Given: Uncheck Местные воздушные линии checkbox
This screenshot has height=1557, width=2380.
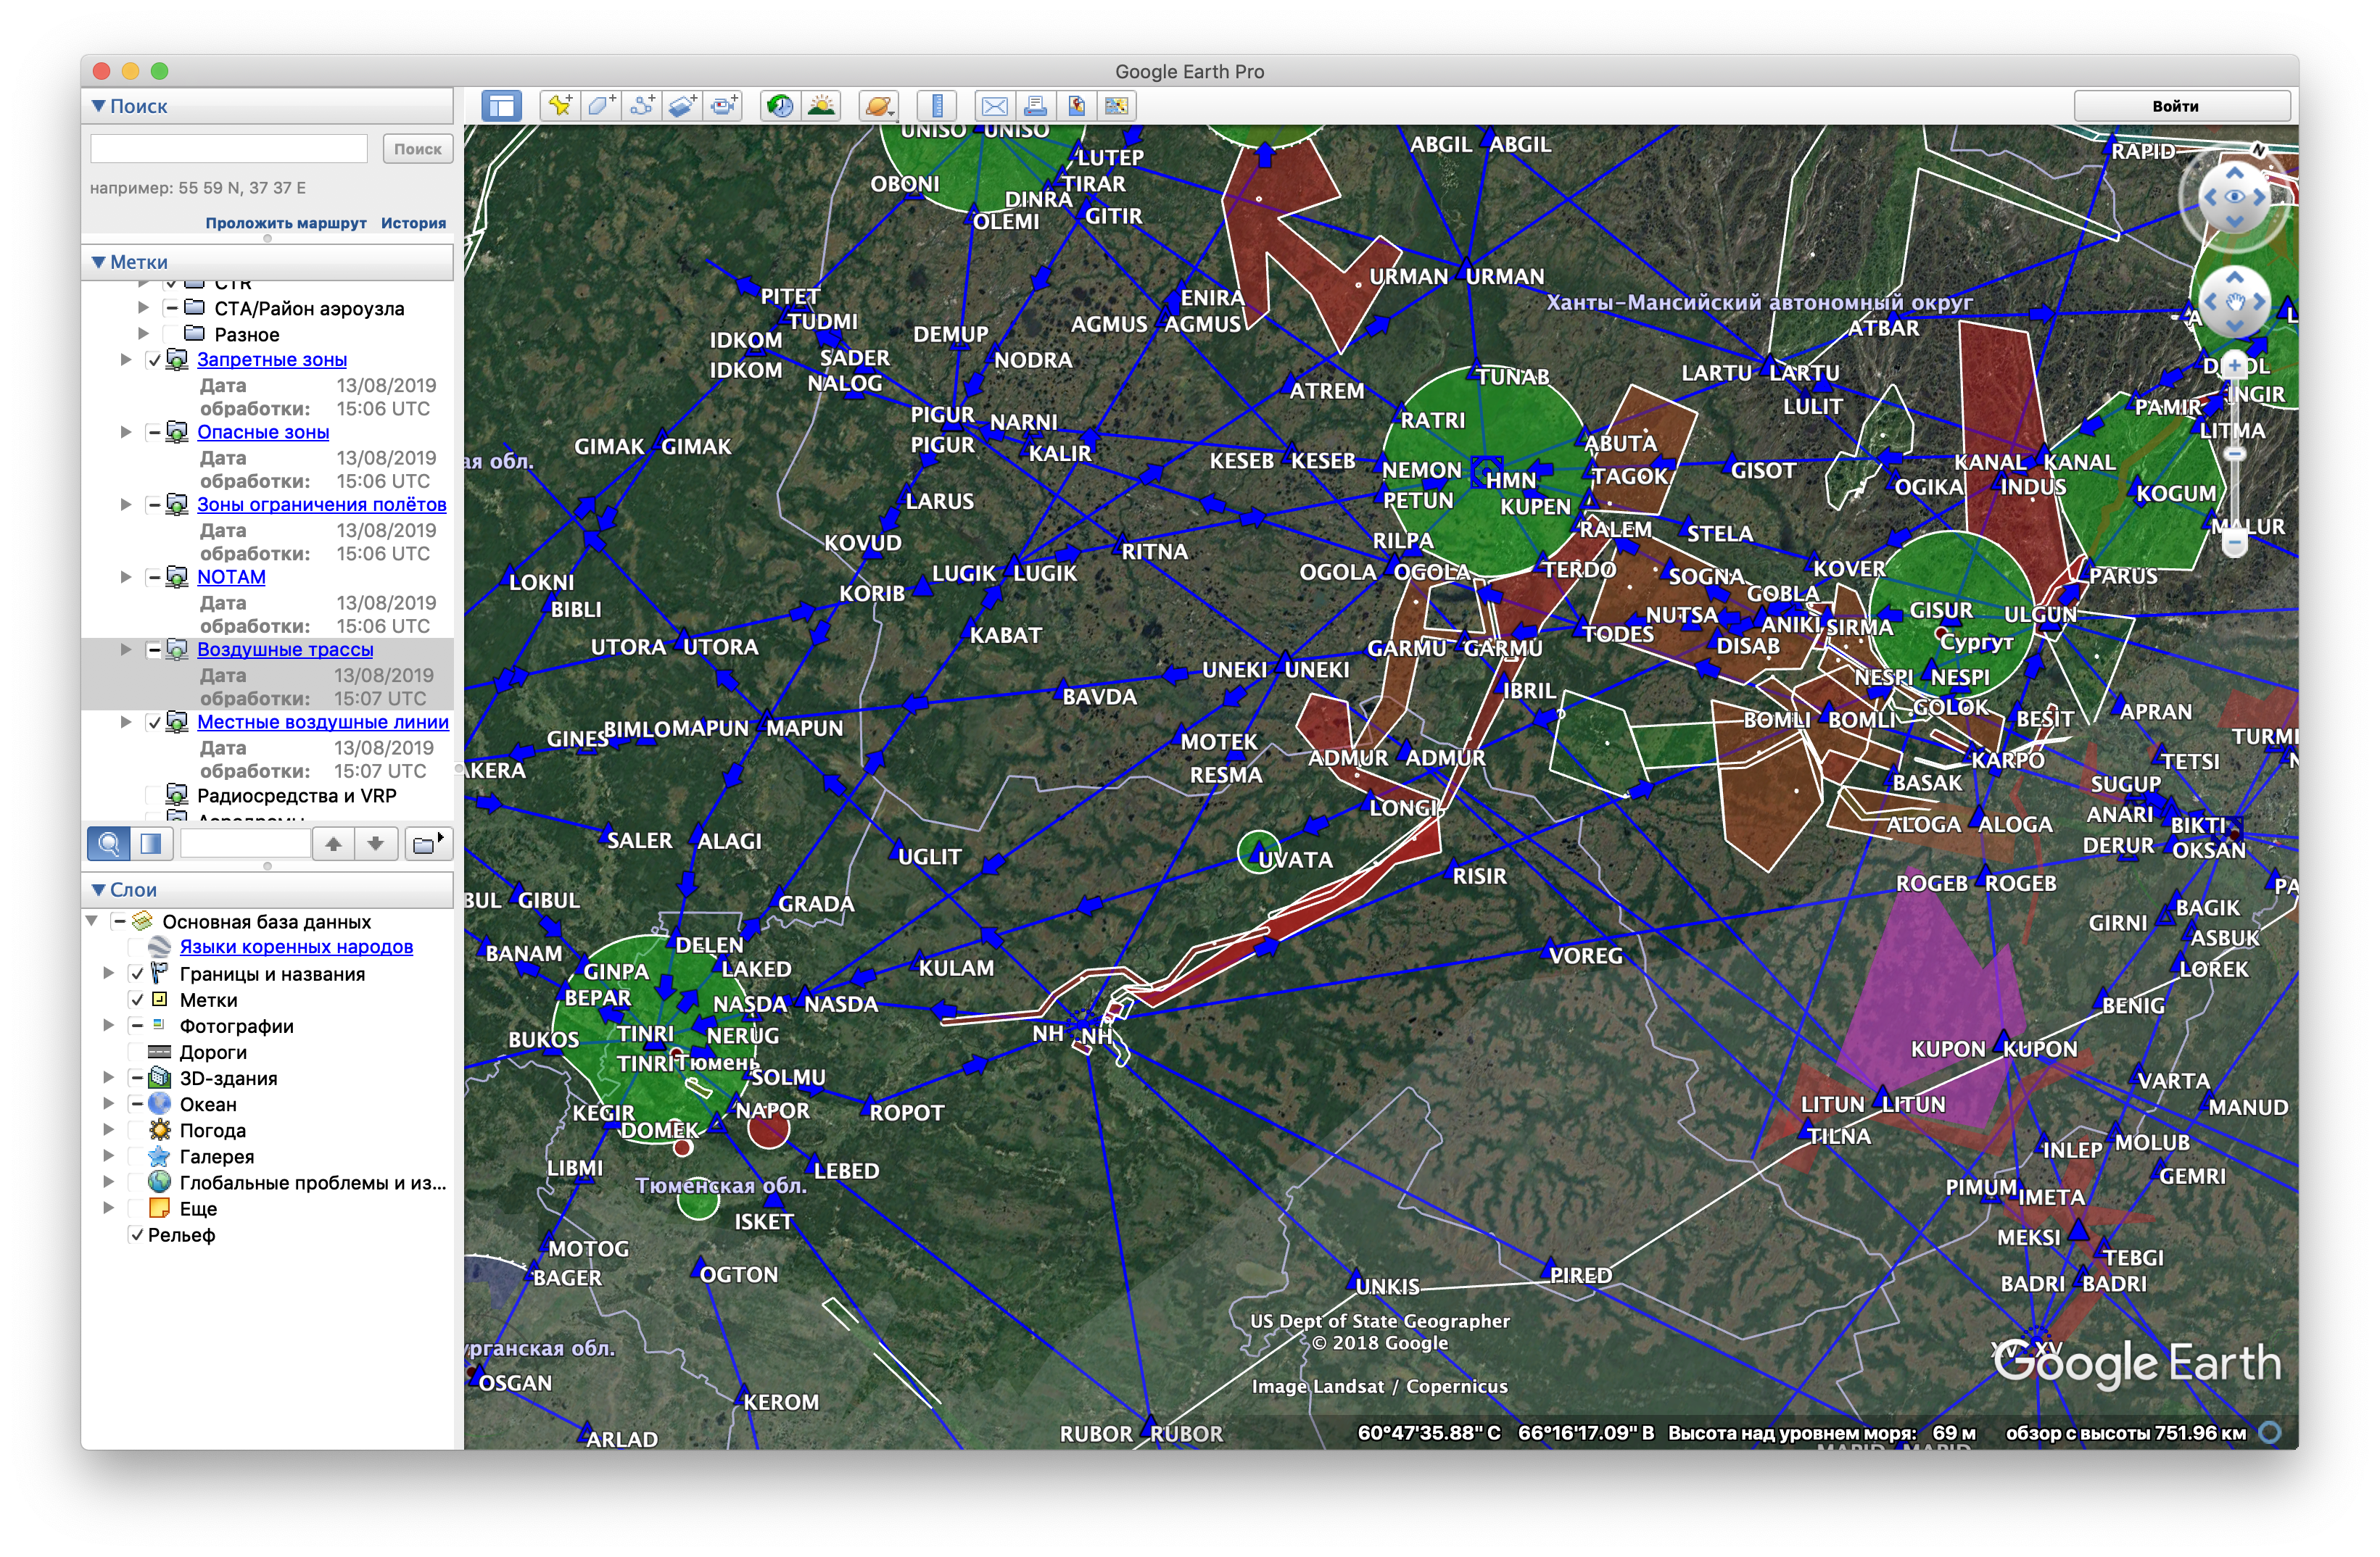Looking at the screenshot, I should point(154,723).
